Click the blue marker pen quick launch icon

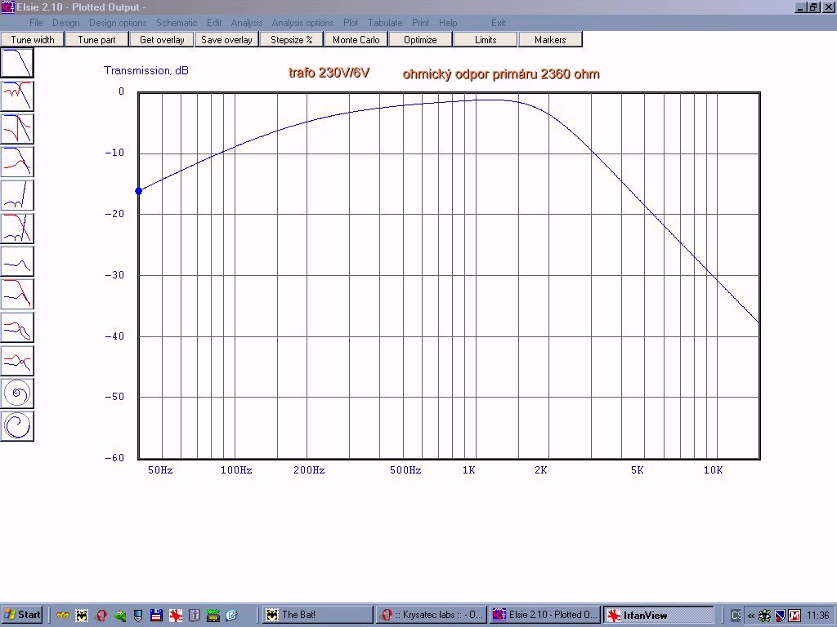click(138, 616)
